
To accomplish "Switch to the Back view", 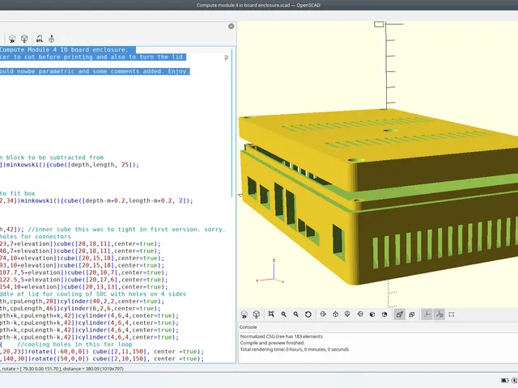I will tap(384, 314).
